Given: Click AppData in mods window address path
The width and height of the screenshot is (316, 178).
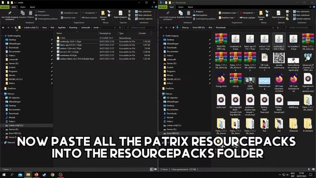Looking at the screenshot, I should pyautogui.click(x=62, y=28).
